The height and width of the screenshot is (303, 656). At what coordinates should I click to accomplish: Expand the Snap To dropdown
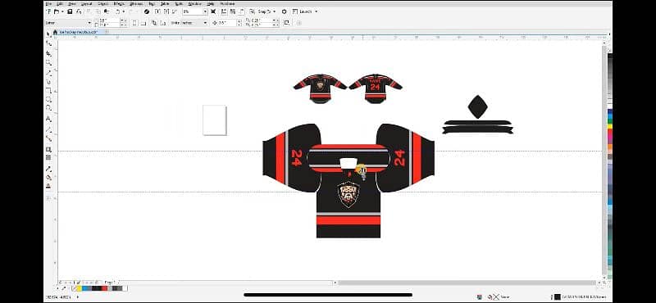(x=274, y=11)
